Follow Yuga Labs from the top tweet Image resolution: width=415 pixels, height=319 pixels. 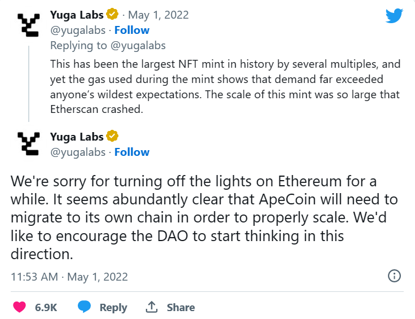[x=132, y=30]
